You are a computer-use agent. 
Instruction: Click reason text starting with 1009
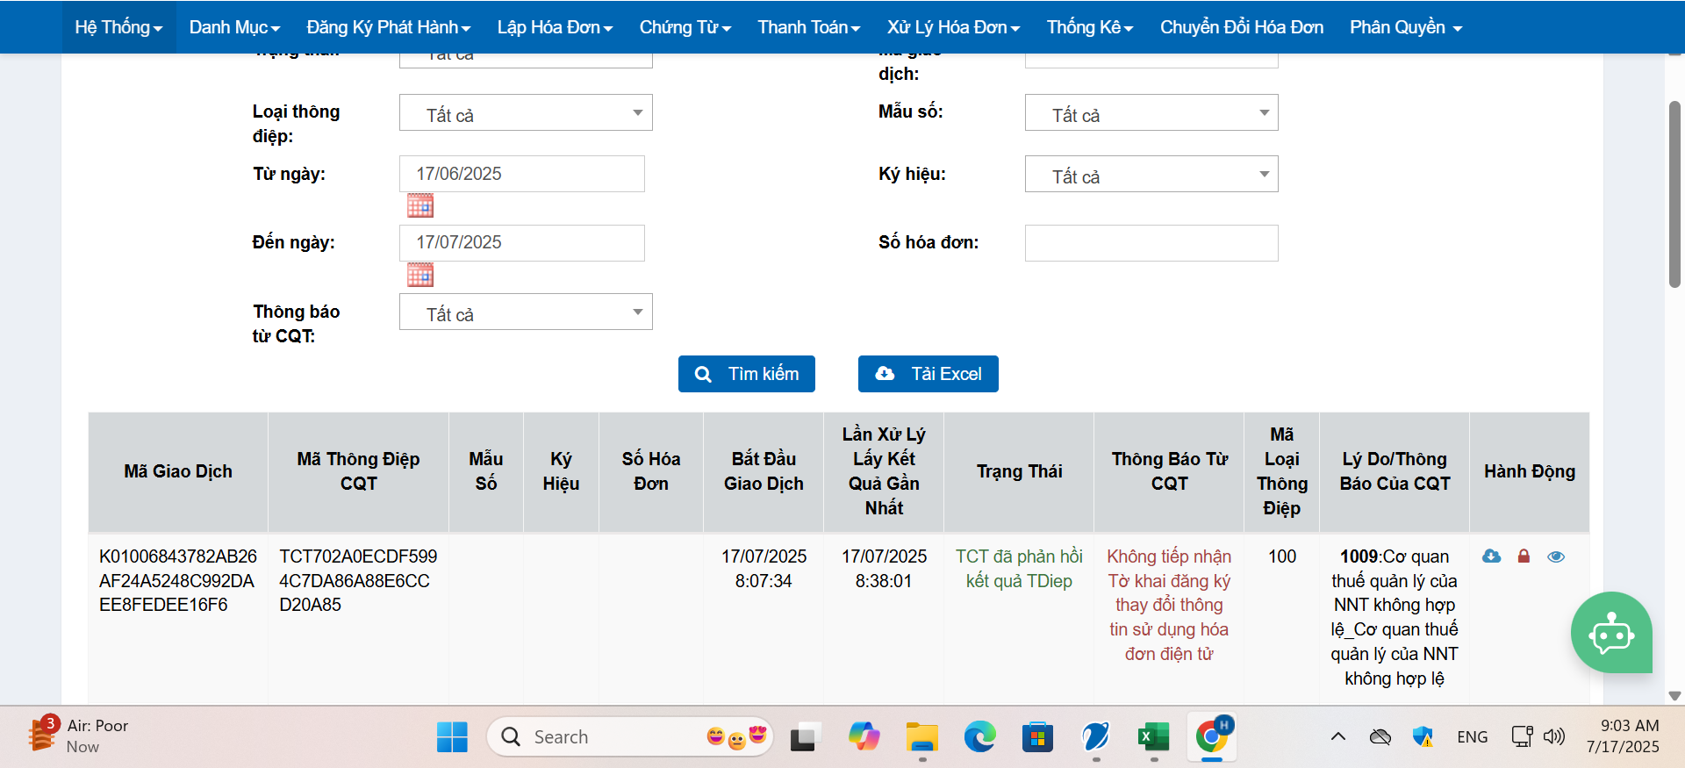tap(1395, 617)
